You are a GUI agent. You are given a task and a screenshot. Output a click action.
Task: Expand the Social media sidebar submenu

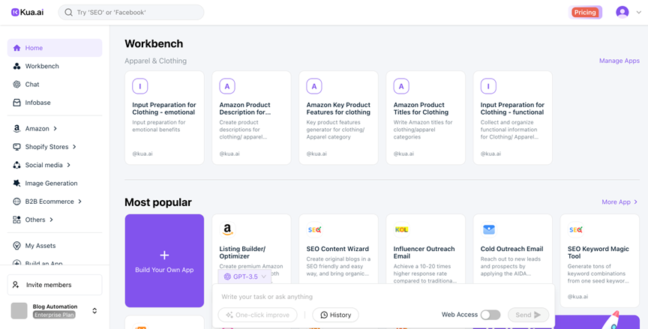click(68, 165)
